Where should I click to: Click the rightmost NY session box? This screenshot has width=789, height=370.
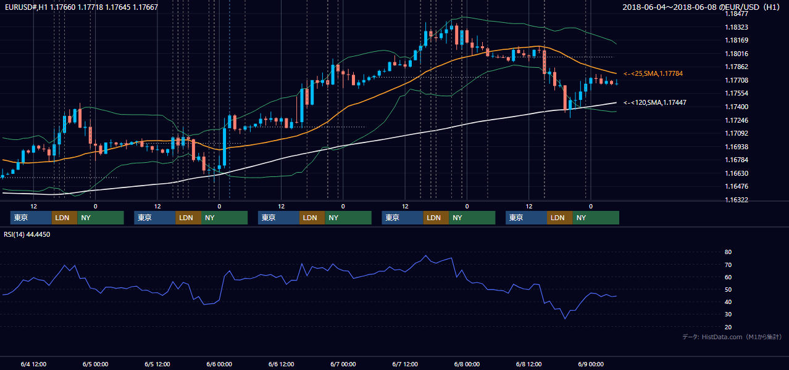(596, 218)
